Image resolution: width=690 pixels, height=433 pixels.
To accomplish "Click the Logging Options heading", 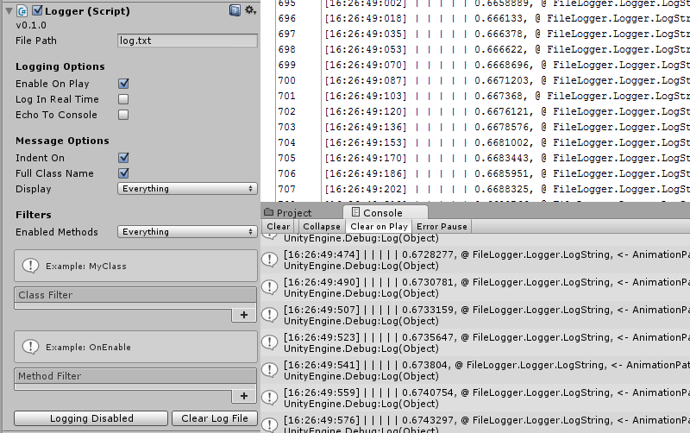I will [60, 66].
